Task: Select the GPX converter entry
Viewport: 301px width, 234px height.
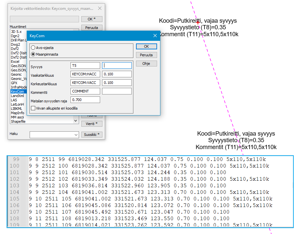Action: point(14,83)
